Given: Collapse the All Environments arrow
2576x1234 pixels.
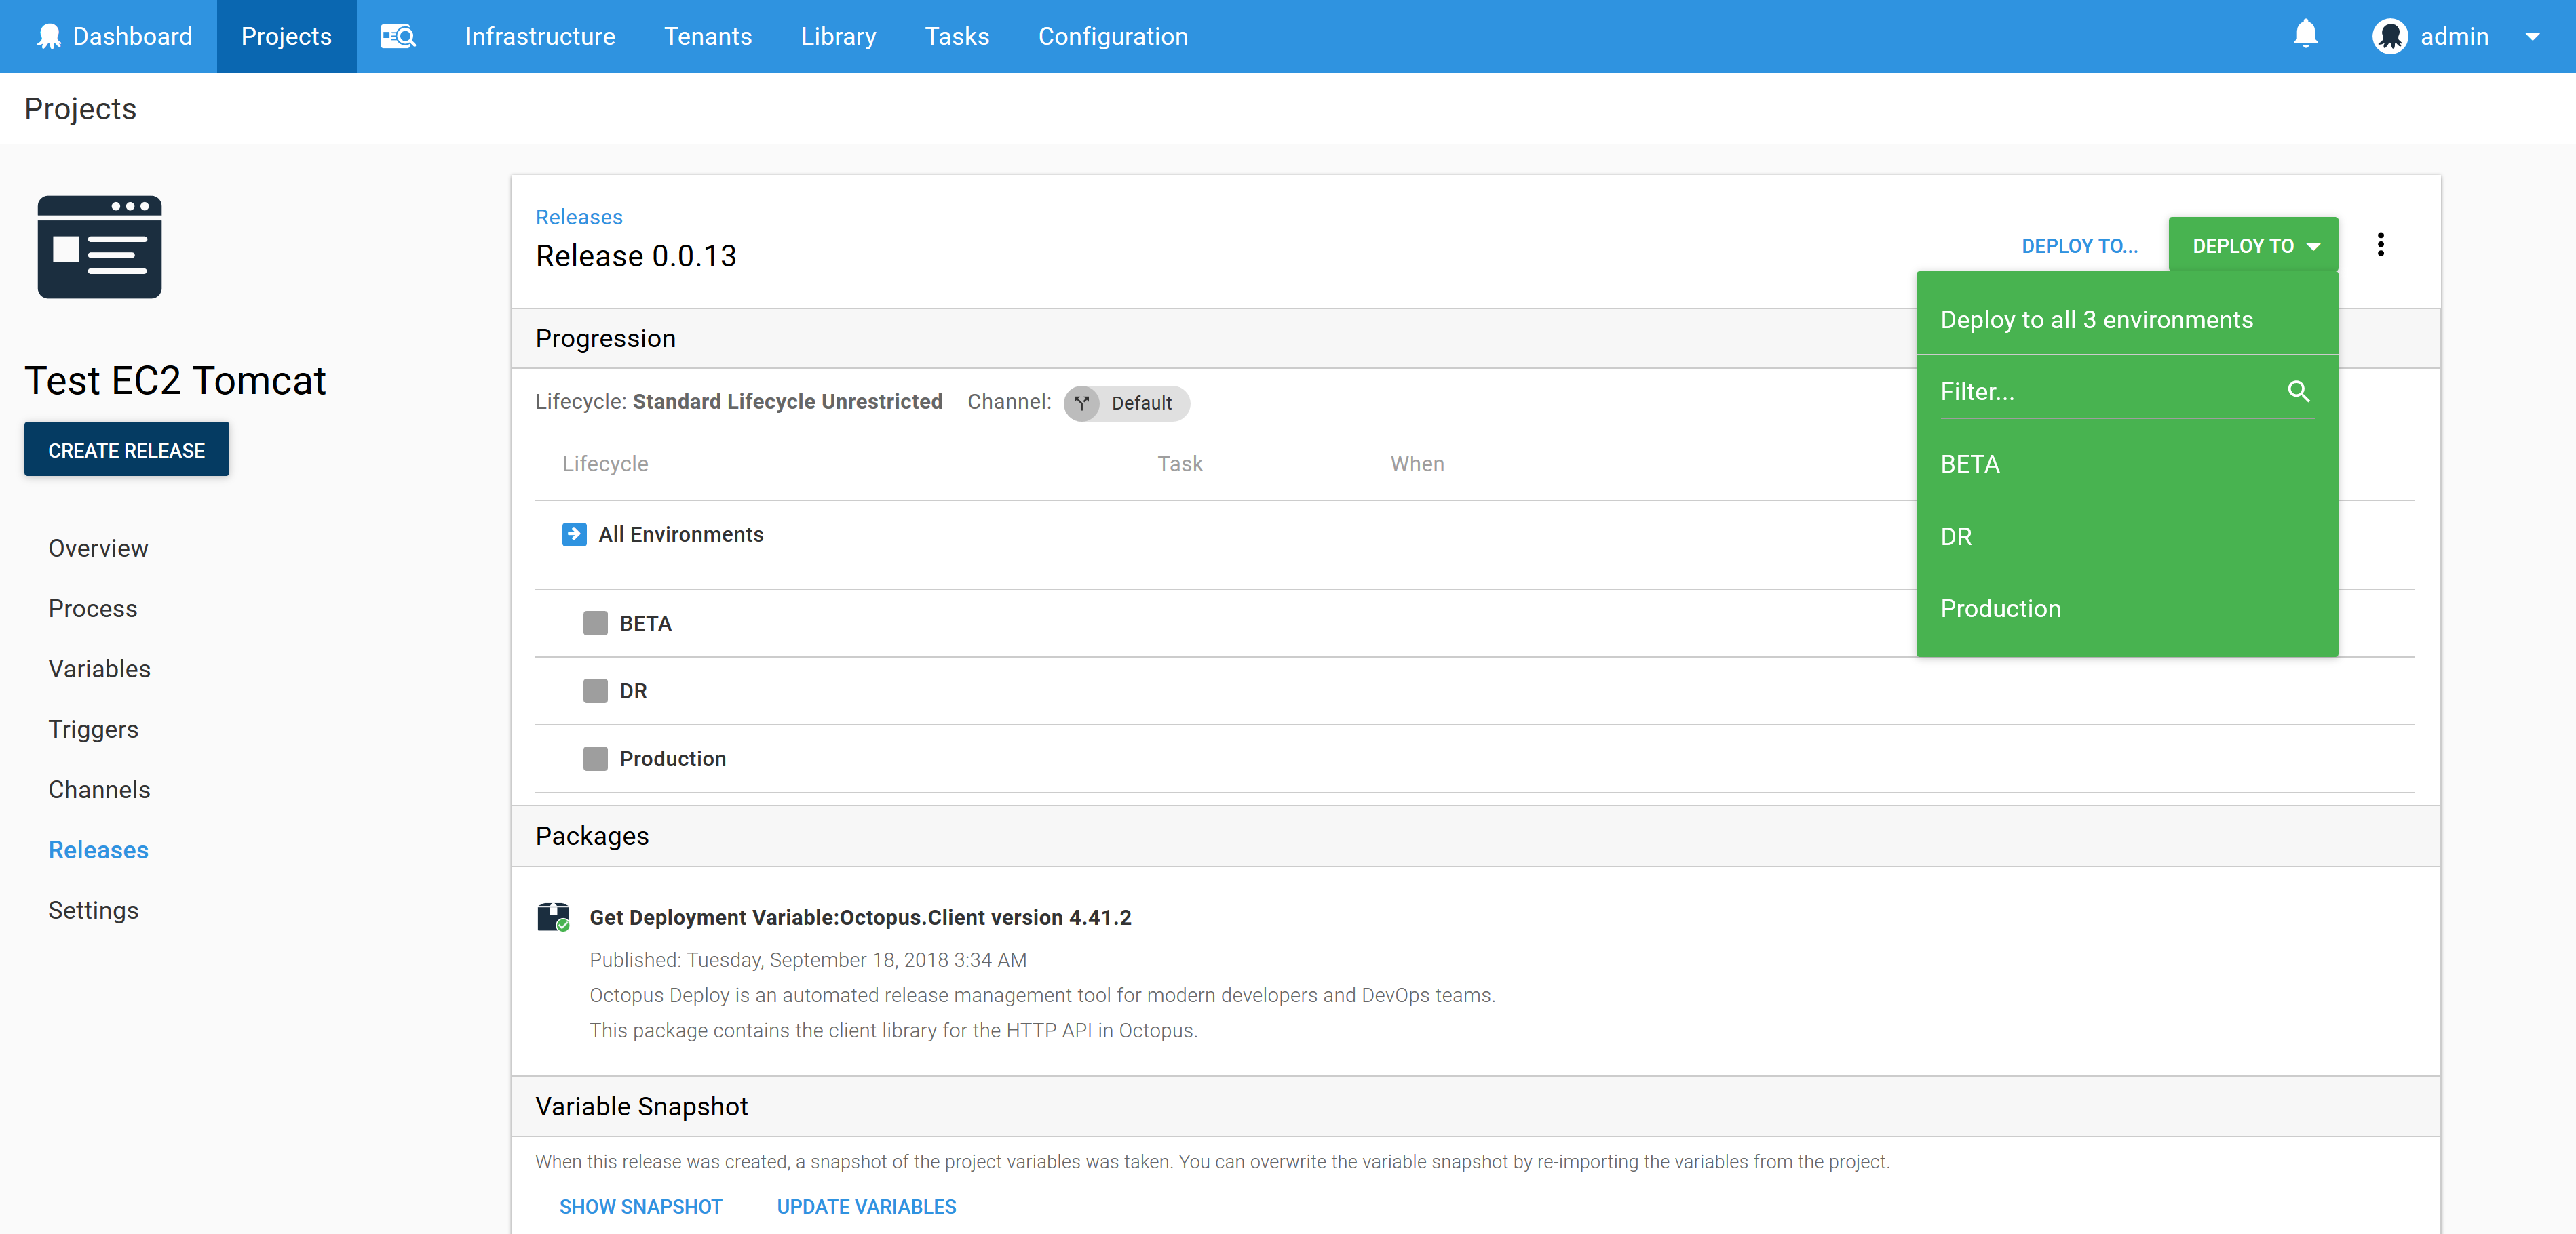Looking at the screenshot, I should (x=574, y=534).
